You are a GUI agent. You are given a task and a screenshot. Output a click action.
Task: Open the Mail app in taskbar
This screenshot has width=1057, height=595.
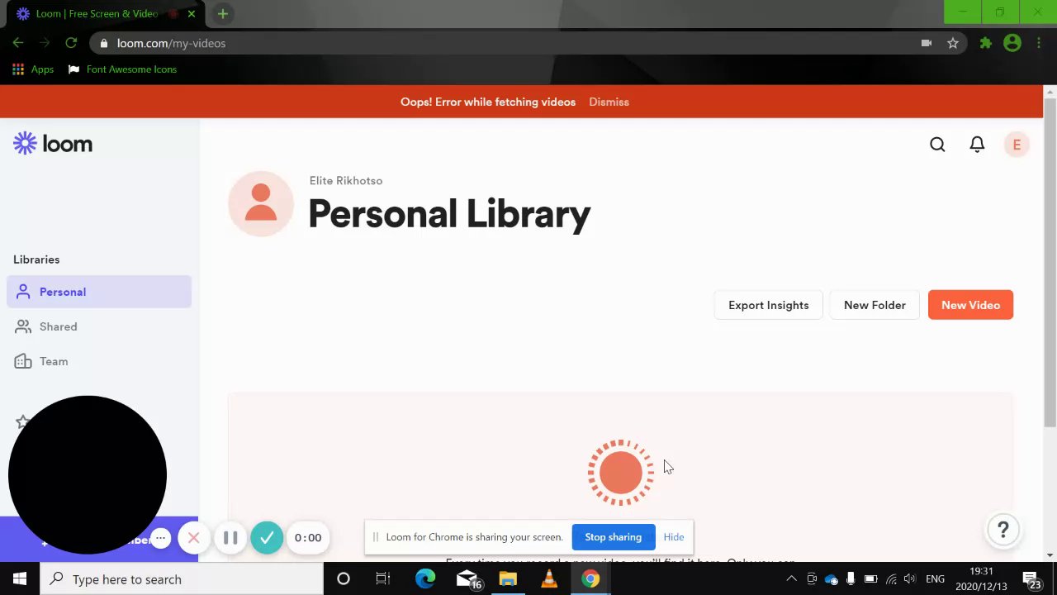[467, 579]
